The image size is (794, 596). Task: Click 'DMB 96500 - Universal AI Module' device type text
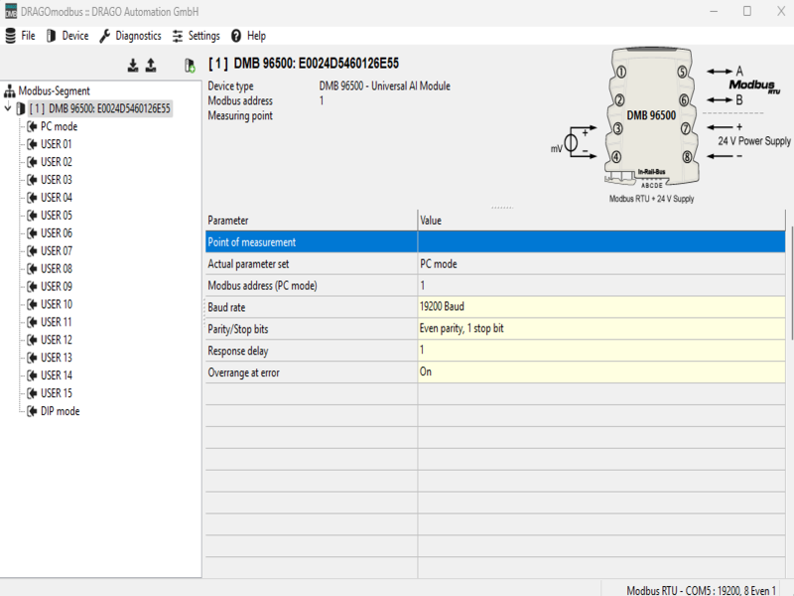pyautogui.click(x=385, y=86)
